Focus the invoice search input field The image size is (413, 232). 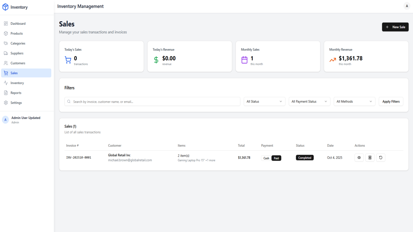pyautogui.click(x=152, y=101)
